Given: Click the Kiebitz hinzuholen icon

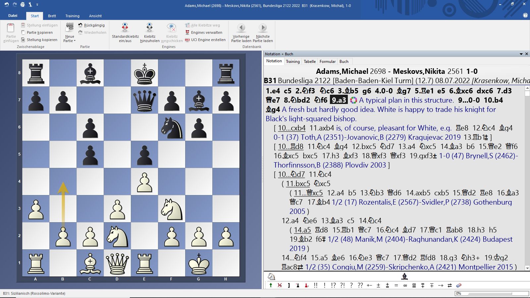Looking at the screenshot, I should pyautogui.click(x=149, y=32).
